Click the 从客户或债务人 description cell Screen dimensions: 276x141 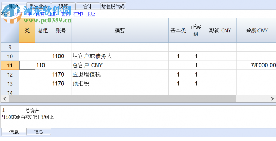pyautogui.click(x=120, y=56)
